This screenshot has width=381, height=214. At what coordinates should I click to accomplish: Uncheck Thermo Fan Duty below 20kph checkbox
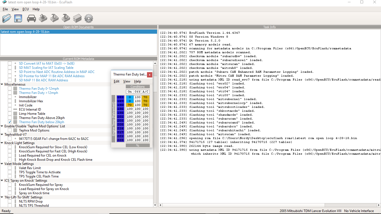[10, 122]
